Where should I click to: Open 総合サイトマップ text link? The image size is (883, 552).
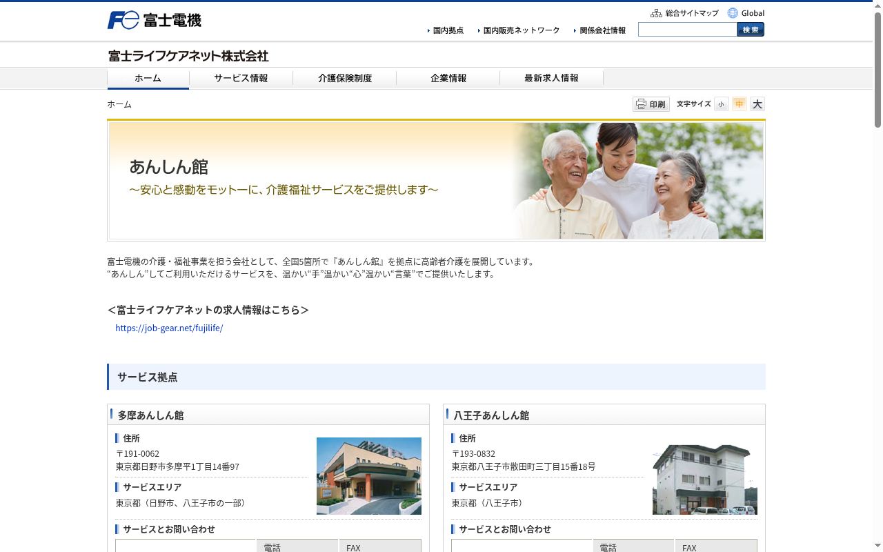(x=692, y=13)
